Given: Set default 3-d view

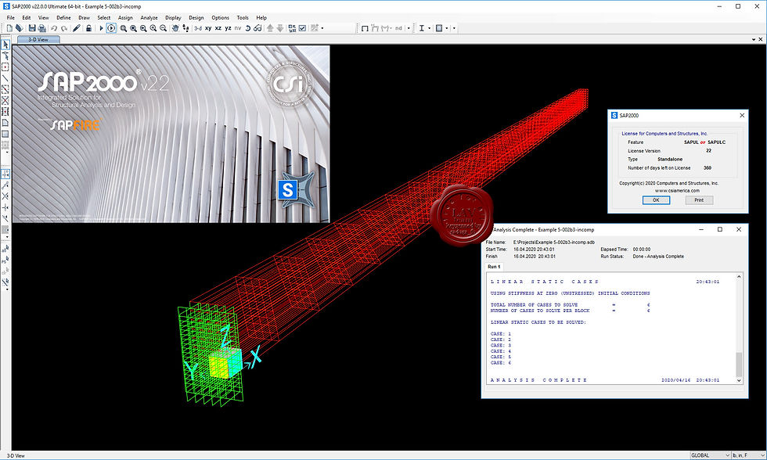Looking at the screenshot, I should [x=197, y=28].
